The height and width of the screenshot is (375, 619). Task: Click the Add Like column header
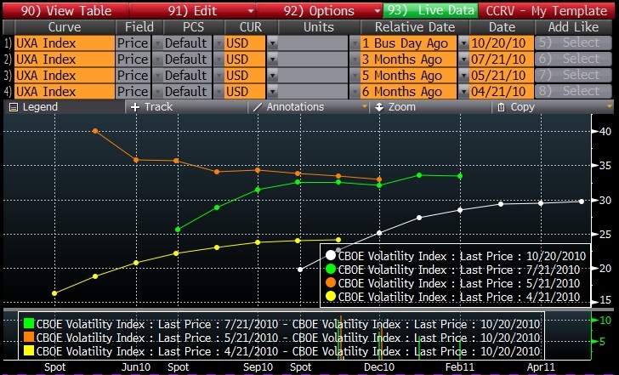(573, 27)
